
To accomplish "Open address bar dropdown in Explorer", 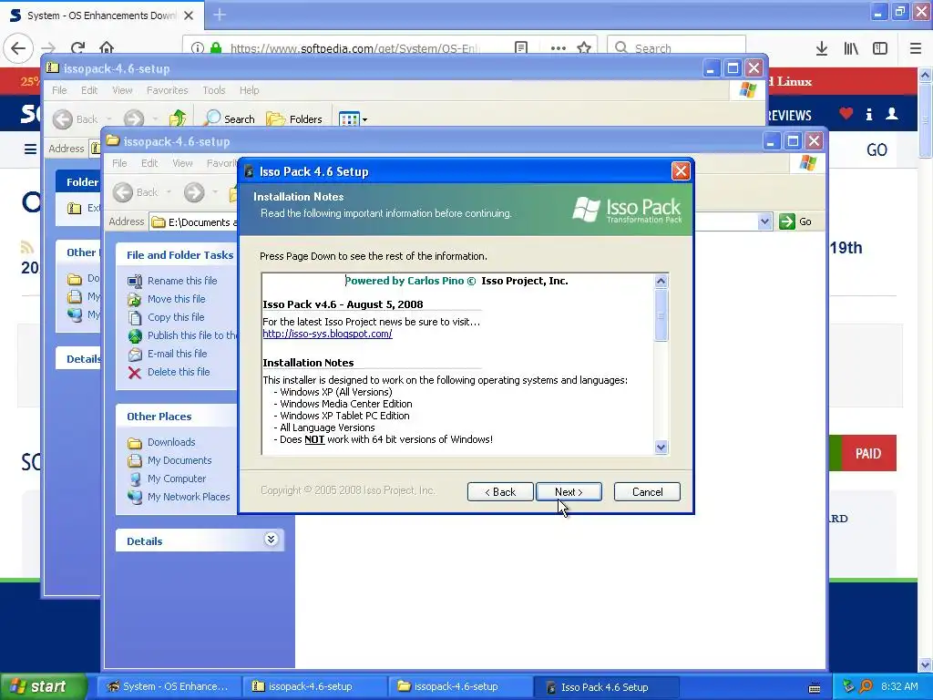I will (764, 222).
